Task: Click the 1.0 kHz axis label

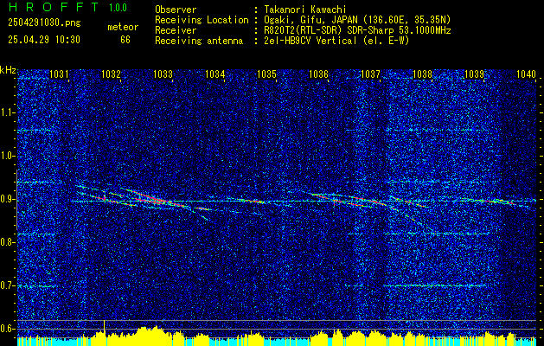Action: pos(8,157)
